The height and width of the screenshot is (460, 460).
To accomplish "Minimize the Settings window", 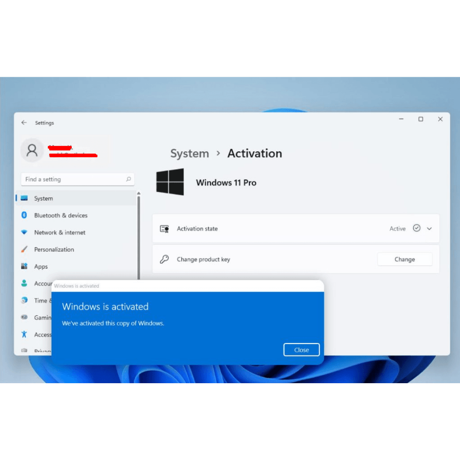I will point(401,119).
